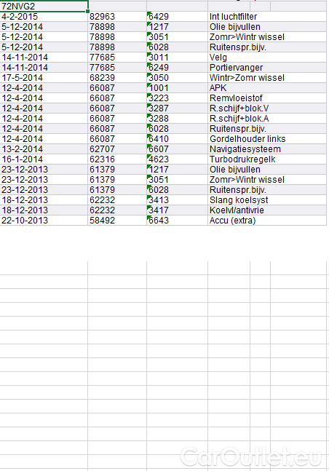Select the cell containing 72NVG2
Viewport: 329px width, 471px height.
point(44,7)
